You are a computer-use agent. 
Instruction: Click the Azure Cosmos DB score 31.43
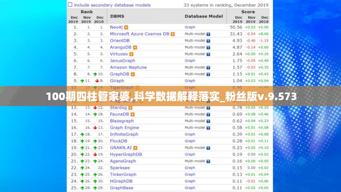[236, 34]
